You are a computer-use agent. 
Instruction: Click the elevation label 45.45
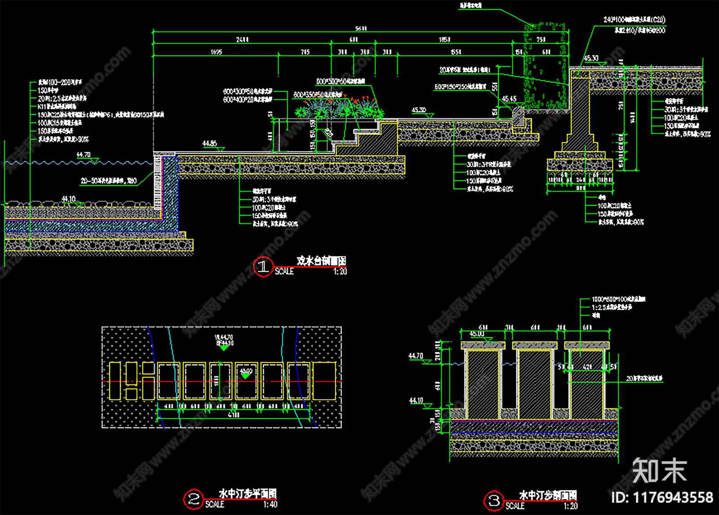point(509,99)
